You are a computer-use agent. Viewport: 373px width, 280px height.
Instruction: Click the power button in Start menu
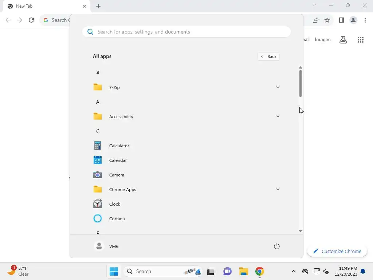point(277,246)
